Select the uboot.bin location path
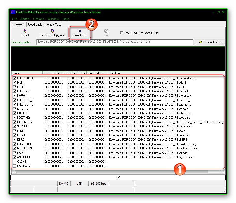Viewport: 236px width, 203px height. click(x=150, y=113)
